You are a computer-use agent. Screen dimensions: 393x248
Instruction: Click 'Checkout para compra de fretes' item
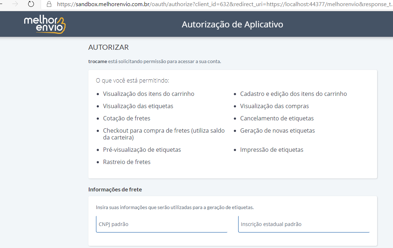pyautogui.click(x=164, y=134)
